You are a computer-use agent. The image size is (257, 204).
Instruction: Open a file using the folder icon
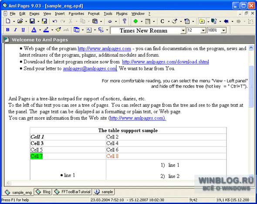[x=20, y=21]
